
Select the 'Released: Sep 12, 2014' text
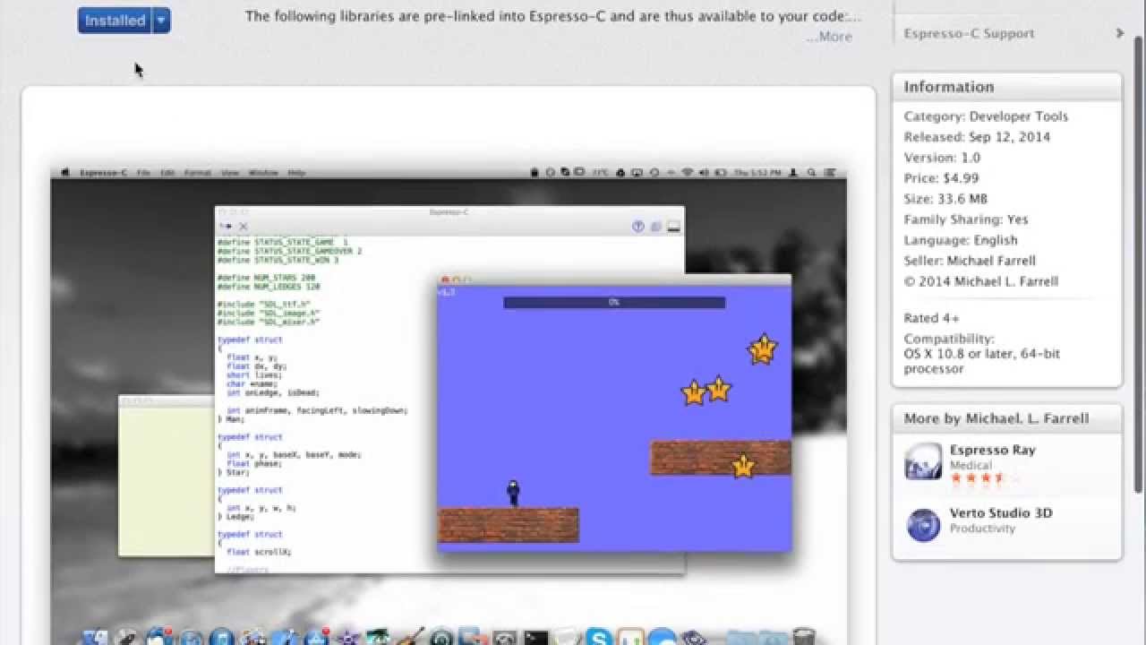tap(977, 137)
